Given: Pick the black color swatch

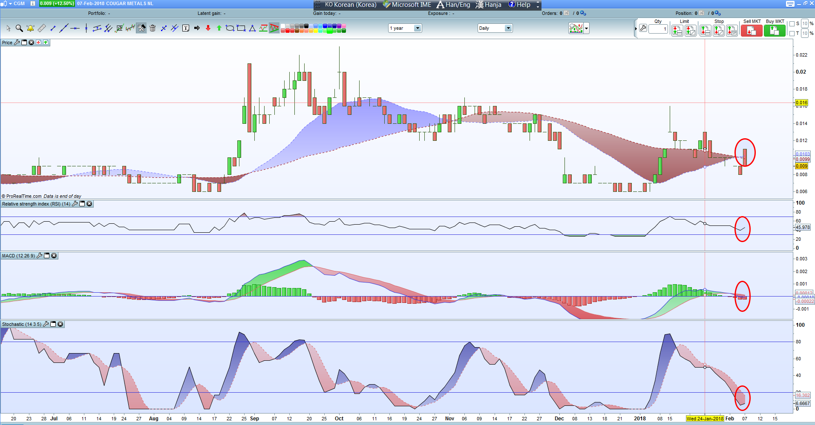Looking at the screenshot, I should click(306, 26).
